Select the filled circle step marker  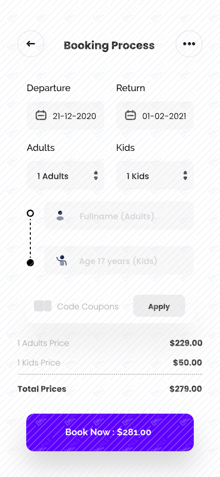[30, 263]
